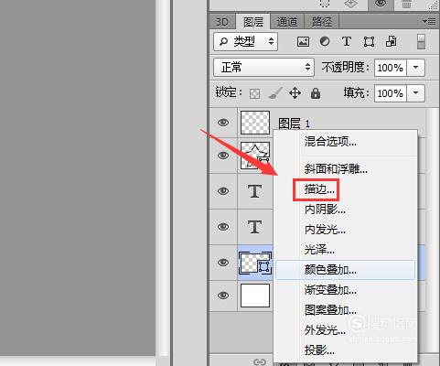440x366 pixels.
Task: Hide the white background layer eye icon
Action: tap(223, 296)
